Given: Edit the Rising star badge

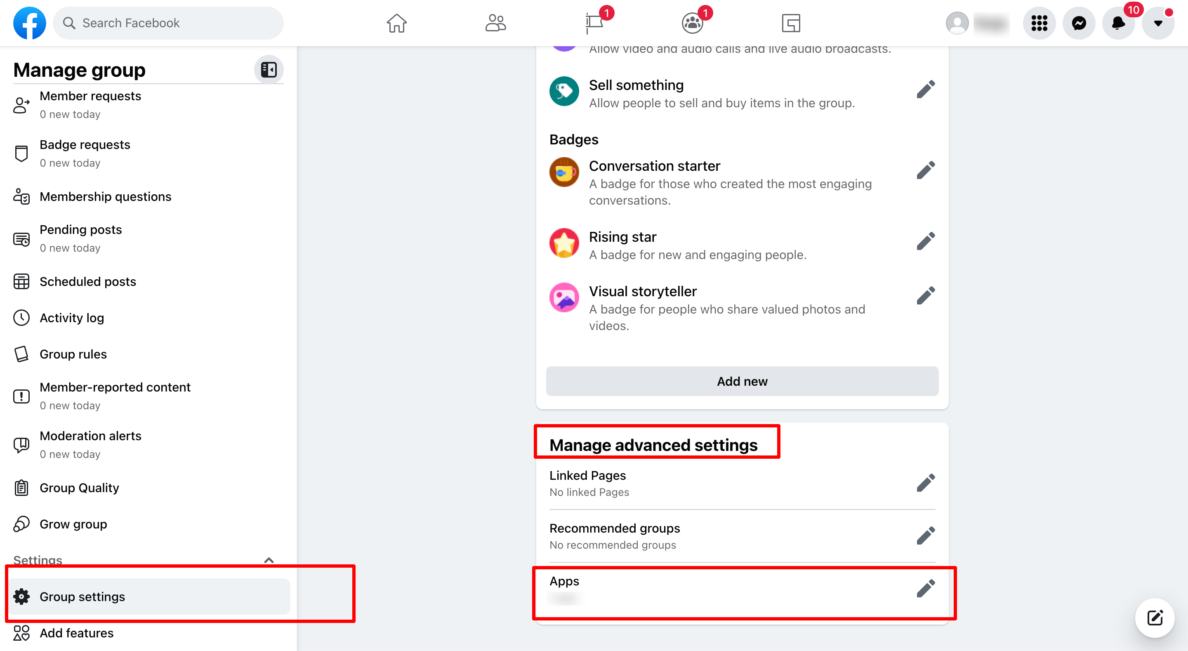Looking at the screenshot, I should point(925,241).
